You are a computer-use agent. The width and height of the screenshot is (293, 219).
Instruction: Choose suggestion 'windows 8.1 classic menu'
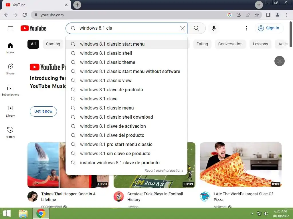pos(126,108)
